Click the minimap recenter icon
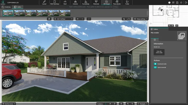The height and width of the screenshot is (105, 188). point(177,26)
